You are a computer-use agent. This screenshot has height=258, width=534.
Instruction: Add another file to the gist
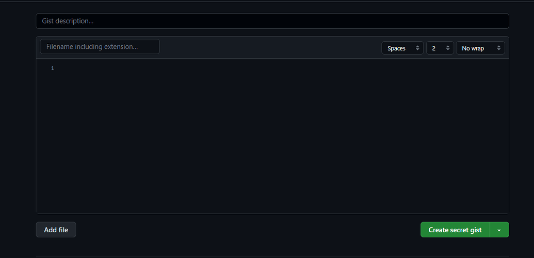tap(56, 230)
